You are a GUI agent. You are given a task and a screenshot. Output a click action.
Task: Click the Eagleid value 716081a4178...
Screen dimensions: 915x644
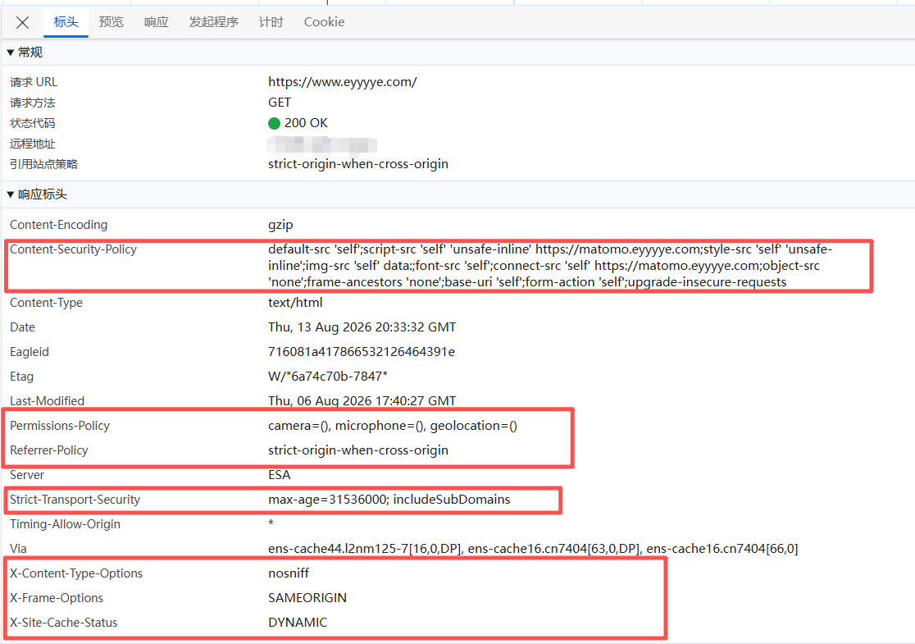[x=362, y=352]
